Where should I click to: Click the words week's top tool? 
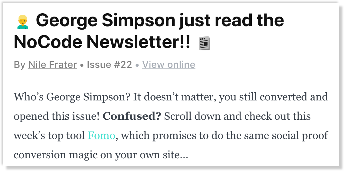pyautogui.click(x=49, y=136)
